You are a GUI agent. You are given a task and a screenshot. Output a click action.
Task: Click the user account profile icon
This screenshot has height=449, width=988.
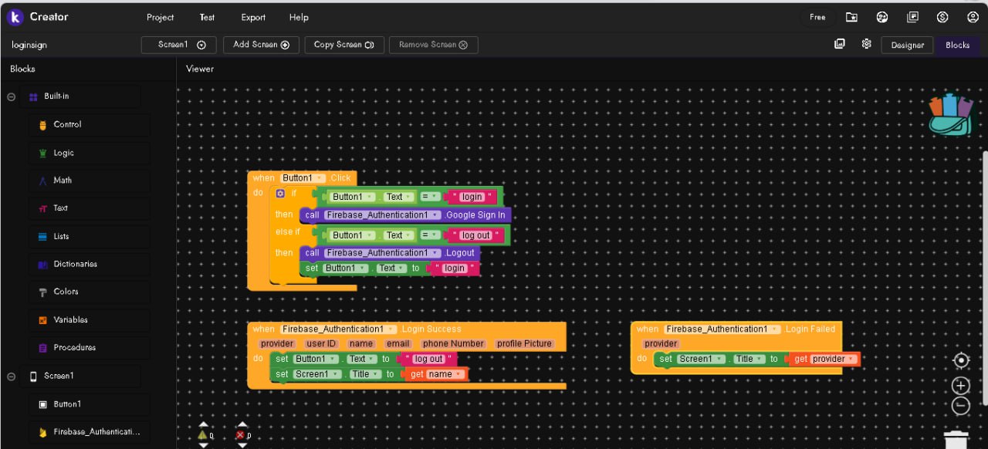973,17
